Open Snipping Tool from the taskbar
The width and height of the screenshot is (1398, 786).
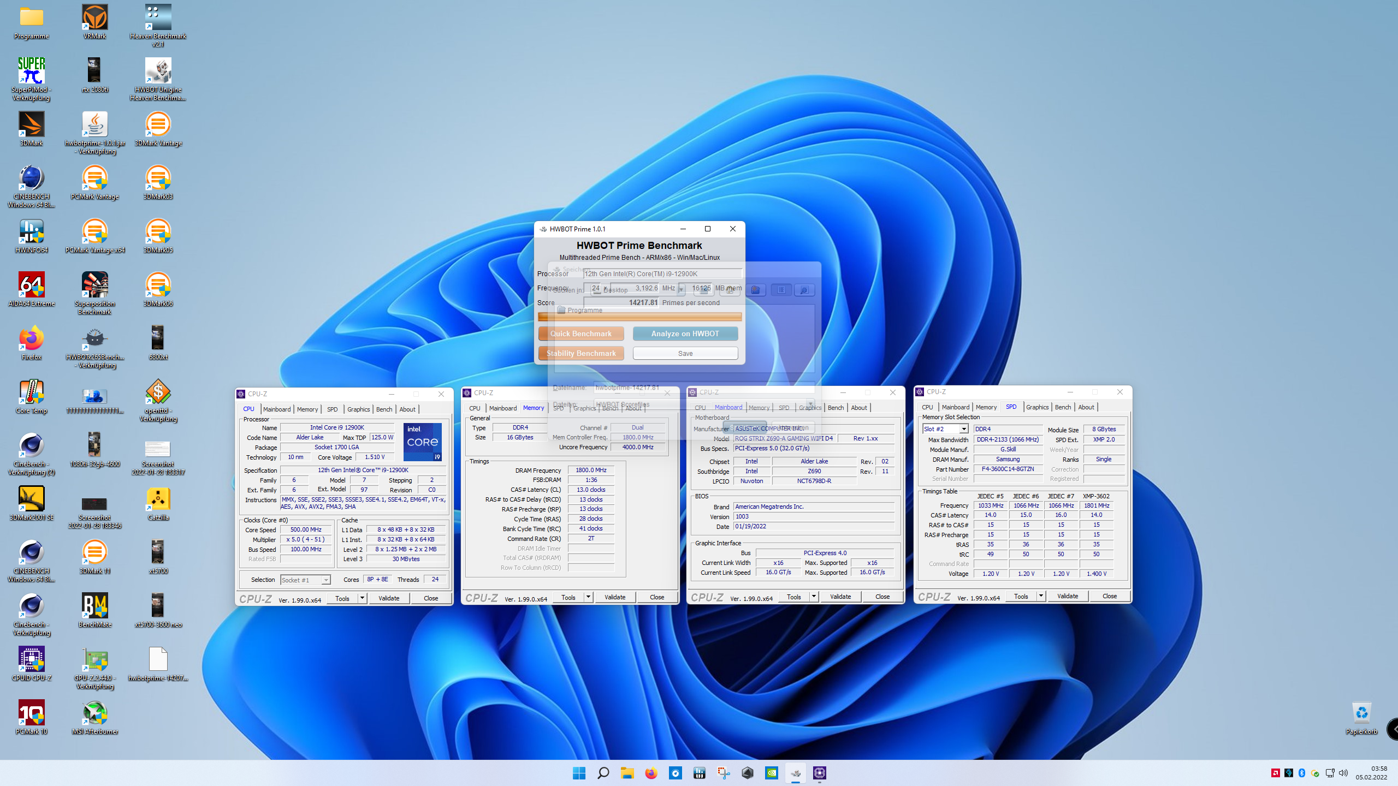[x=724, y=773]
